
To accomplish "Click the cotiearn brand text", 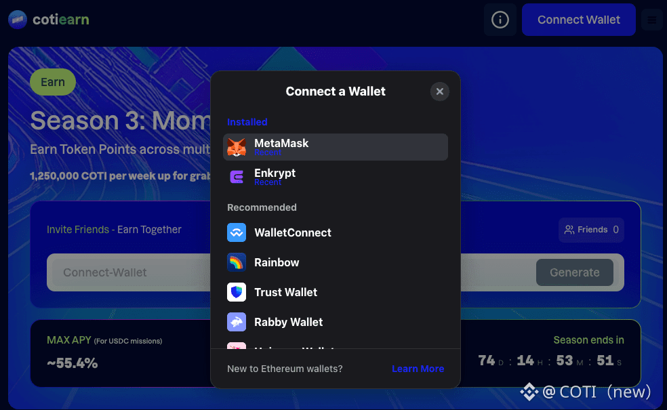I will pos(61,20).
